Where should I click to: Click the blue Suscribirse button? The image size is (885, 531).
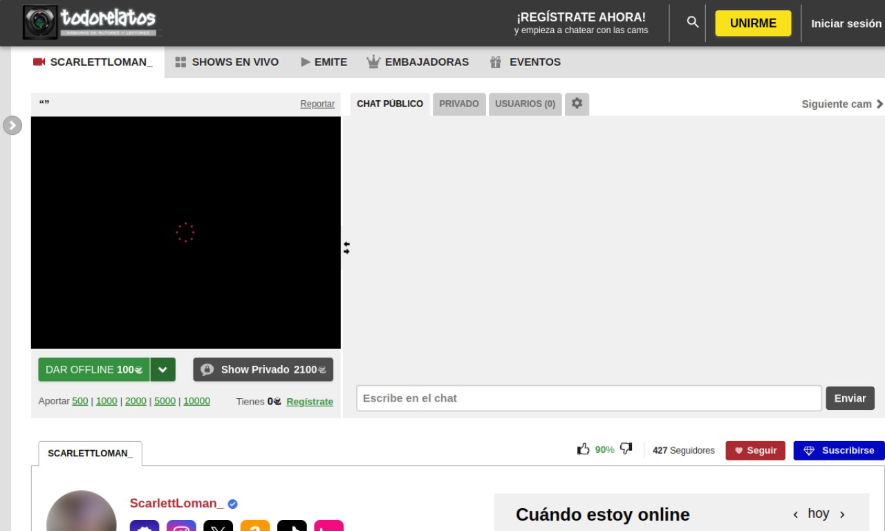(839, 450)
